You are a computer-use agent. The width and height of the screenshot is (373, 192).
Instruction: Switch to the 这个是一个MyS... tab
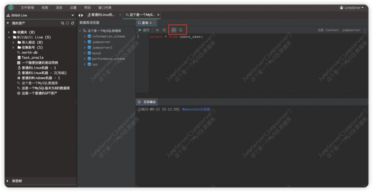[x=140, y=15]
